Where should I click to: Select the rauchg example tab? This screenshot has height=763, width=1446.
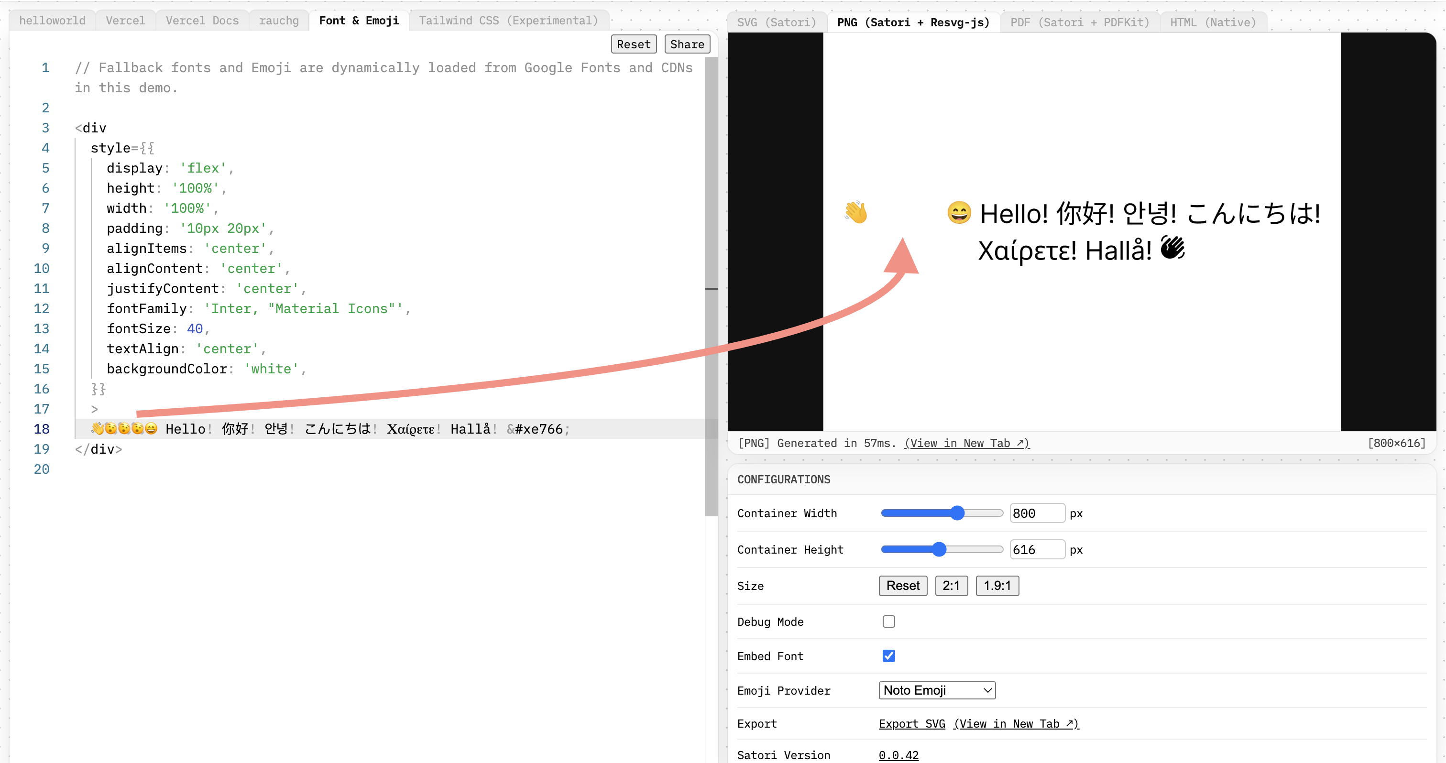pos(279,20)
